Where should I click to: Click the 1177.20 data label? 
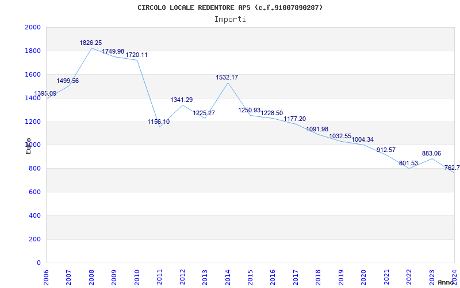295,119
